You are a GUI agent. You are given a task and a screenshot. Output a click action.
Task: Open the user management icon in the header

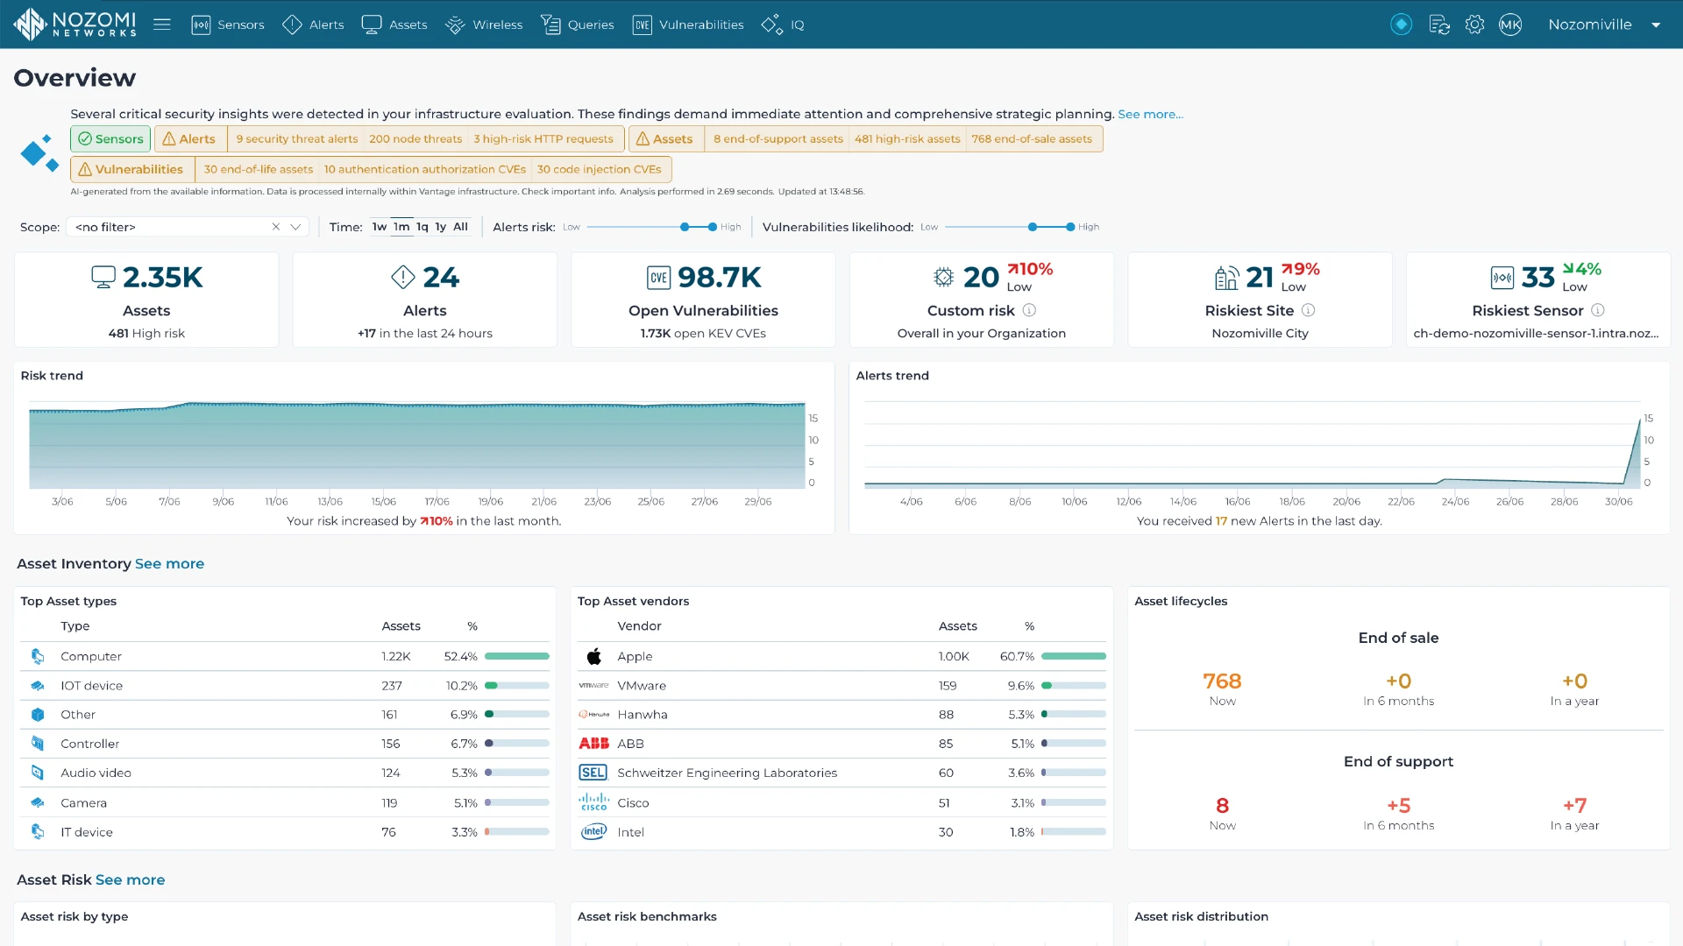[1439, 25]
